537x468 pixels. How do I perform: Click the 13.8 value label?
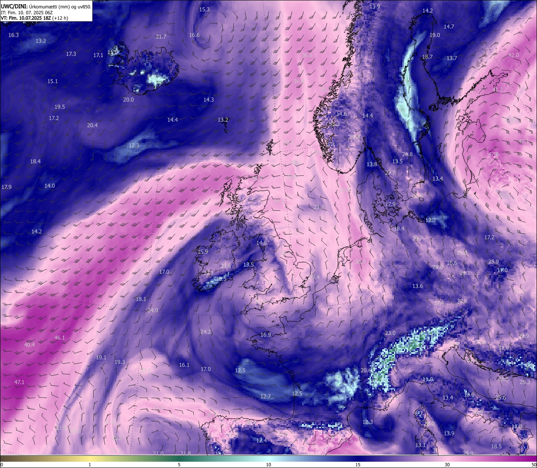pyautogui.click(x=372, y=165)
